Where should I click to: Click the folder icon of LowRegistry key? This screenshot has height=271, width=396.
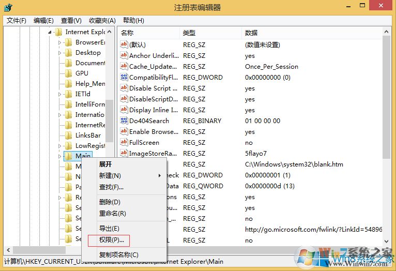[x=68, y=146]
